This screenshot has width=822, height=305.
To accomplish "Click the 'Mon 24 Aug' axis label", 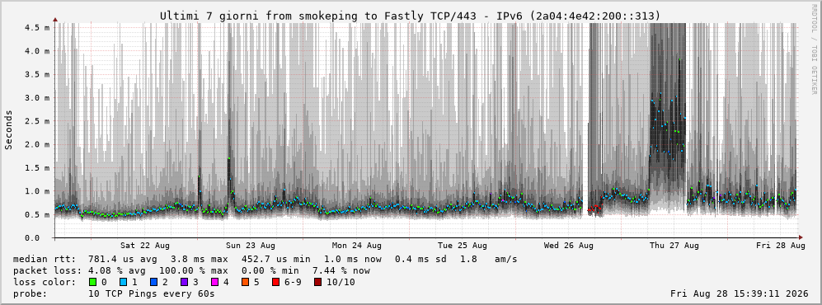I will (x=356, y=246).
